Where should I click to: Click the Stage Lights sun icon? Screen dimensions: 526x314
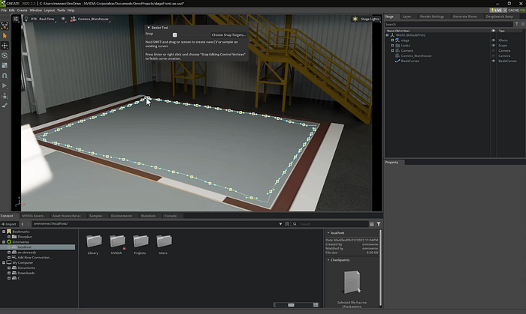pyautogui.click(x=355, y=19)
